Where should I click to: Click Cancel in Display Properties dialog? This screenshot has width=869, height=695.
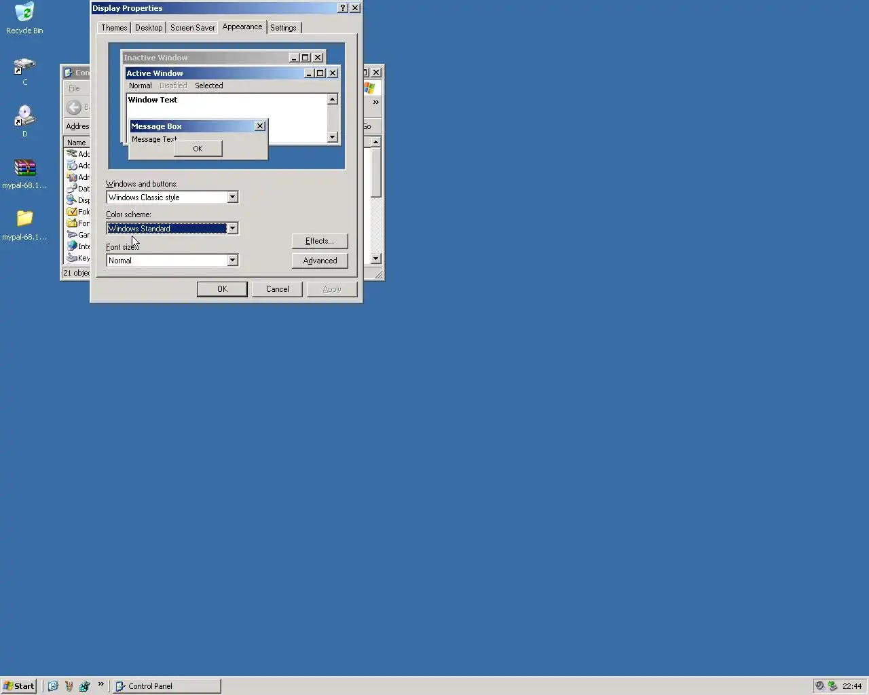(x=277, y=289)
